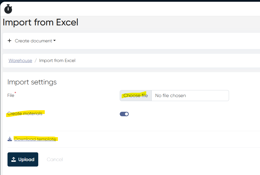Screen dimensions: 260x175
Task: Go to the Warehouse breadcrumb link
Action: [20, 60]
